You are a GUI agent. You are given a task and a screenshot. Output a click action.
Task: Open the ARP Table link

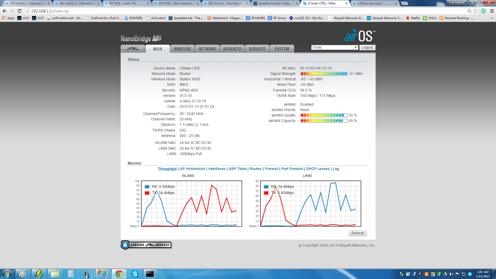pyautogui.click(x=237, y=169)
